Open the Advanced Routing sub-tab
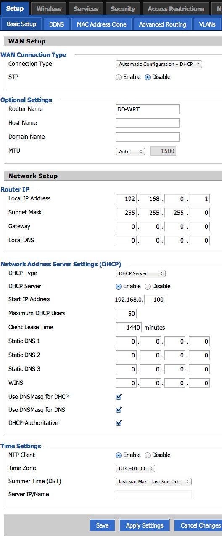Viewport: 222px width, 536px height. coord(162,24)
